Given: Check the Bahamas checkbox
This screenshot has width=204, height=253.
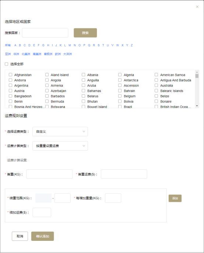Looking at the screenshot, I should pos(84,91).
